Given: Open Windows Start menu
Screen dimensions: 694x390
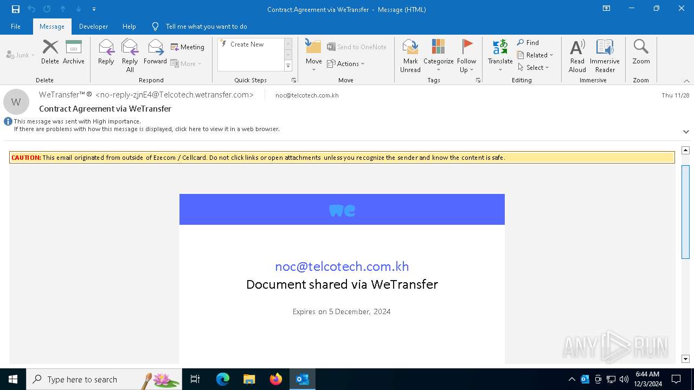Looking at the screenshot, I should 13,379.
